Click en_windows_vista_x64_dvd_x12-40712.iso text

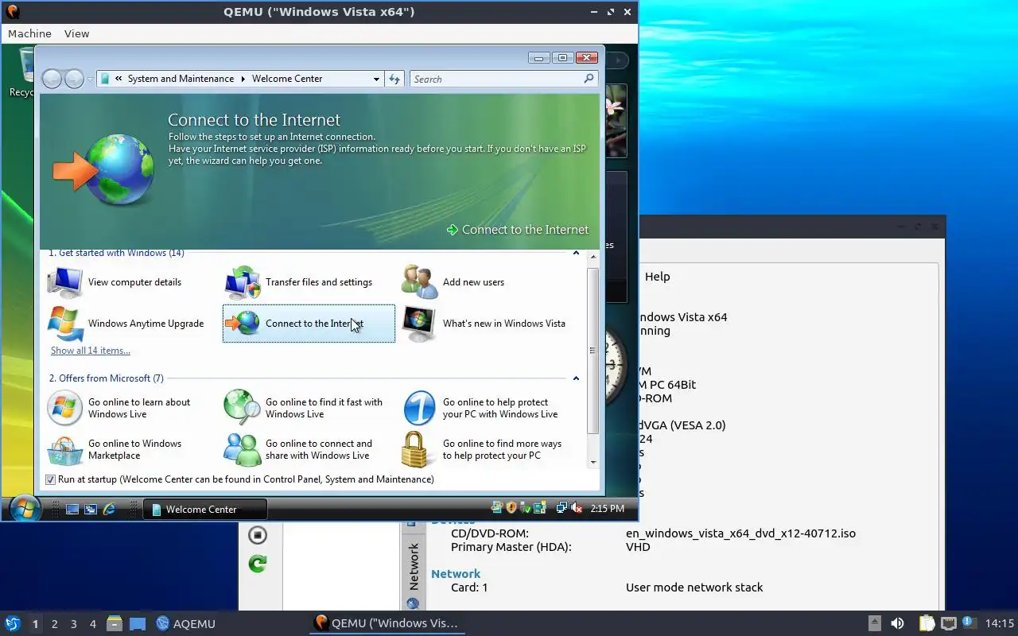tap(740, 533)
